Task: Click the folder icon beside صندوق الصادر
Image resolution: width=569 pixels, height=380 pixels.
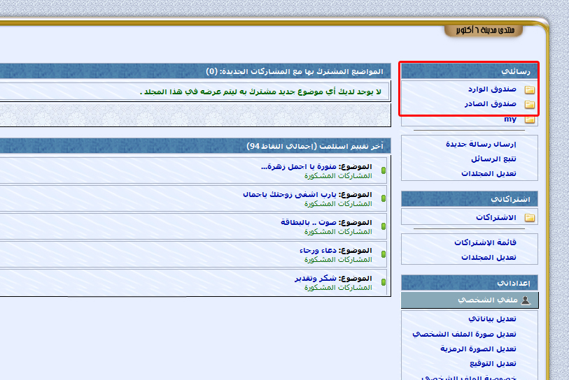Action: coord(530,105)
